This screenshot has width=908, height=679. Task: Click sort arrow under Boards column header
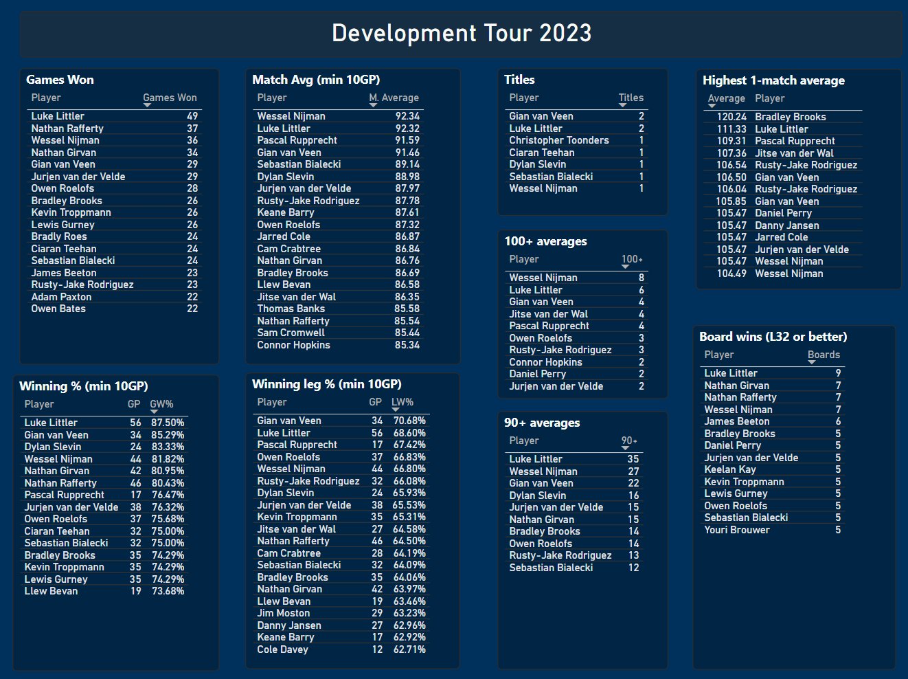click(811, 362)
